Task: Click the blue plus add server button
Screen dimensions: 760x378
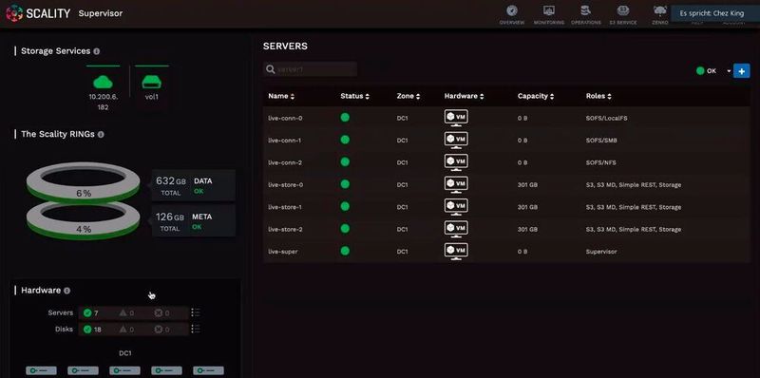Action: 742,70
